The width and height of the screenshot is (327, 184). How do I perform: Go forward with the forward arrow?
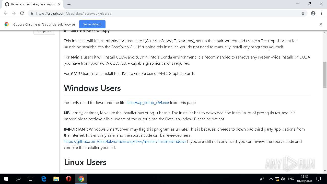click(x=14, y=13)
